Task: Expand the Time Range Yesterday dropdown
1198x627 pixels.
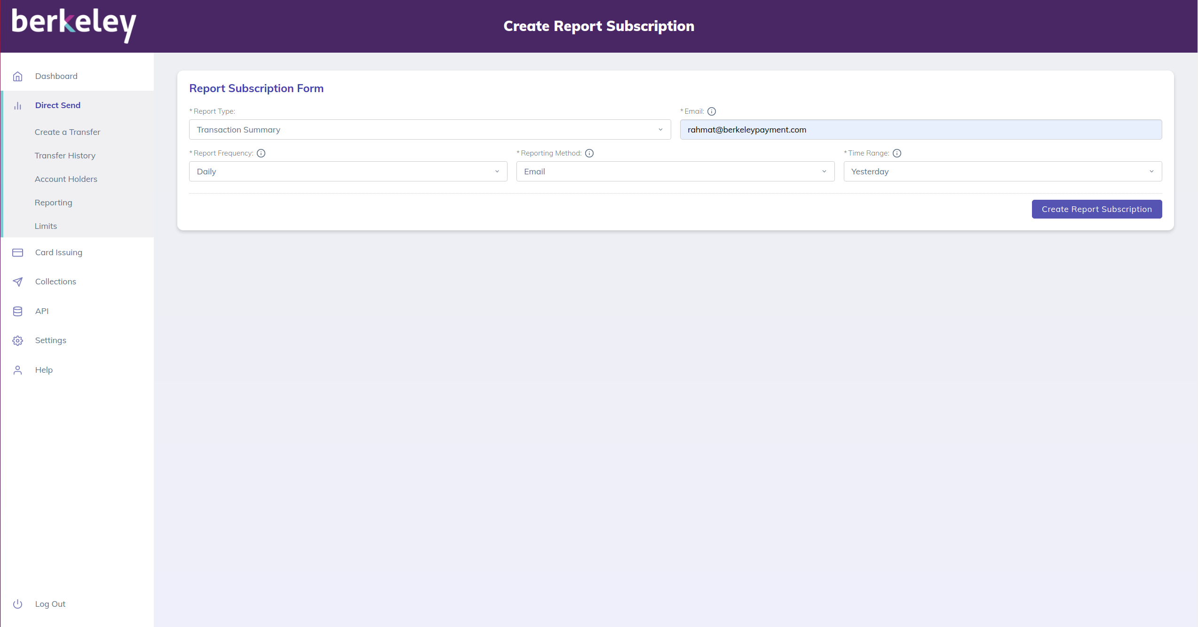Action: pos(1002,172)
